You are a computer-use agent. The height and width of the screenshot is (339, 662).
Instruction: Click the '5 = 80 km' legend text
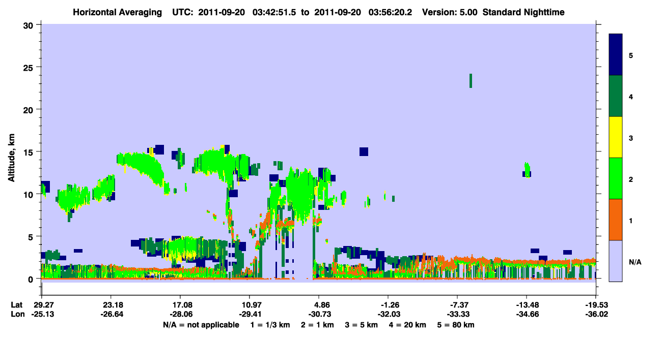(456, 325)
